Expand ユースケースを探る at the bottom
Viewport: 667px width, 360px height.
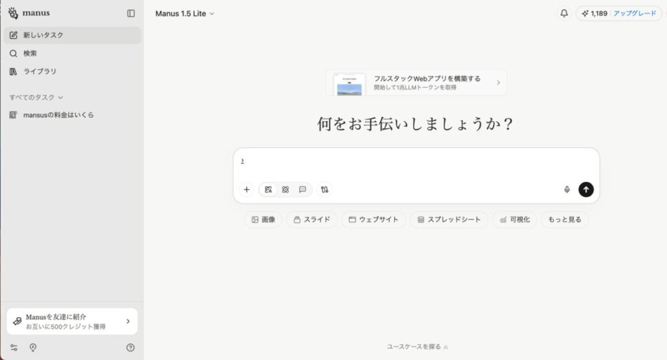click(418, 347)
